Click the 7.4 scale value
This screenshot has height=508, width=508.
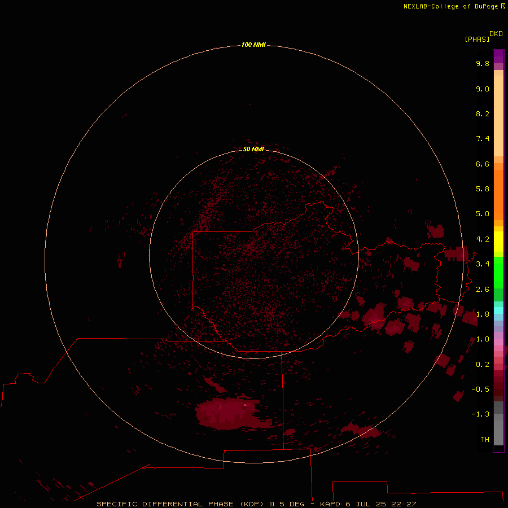point(483,139)
